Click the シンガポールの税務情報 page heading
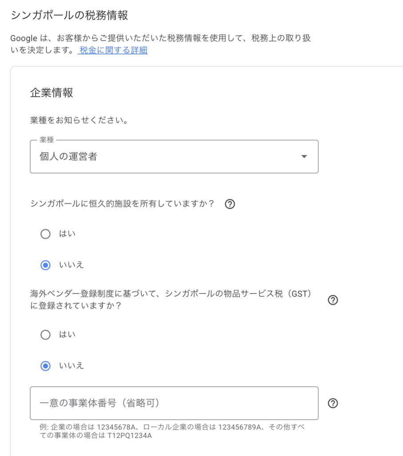 click(x=69, y=15)
